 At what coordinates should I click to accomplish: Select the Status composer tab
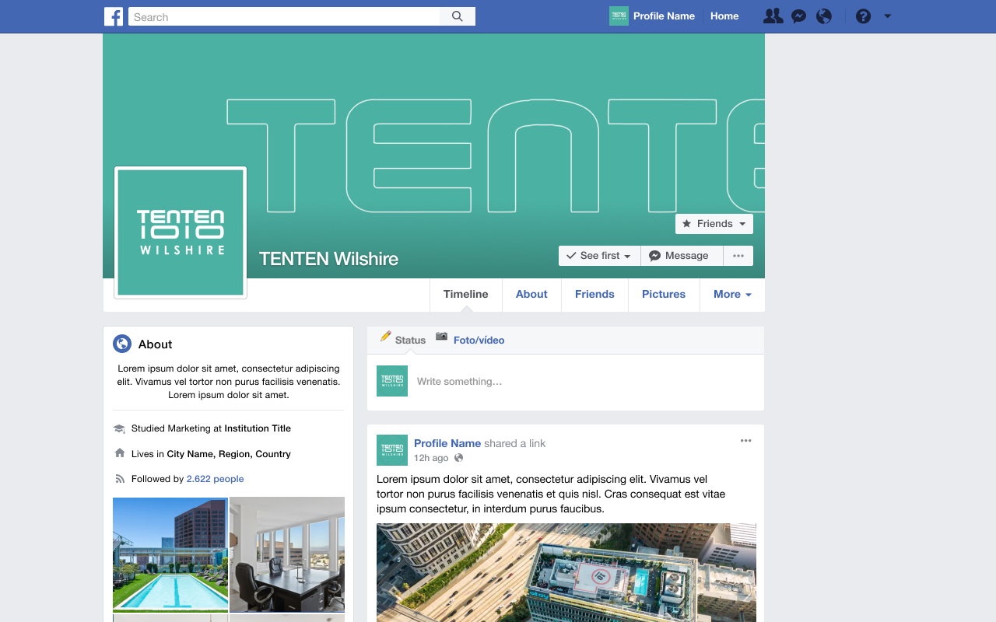tap(410, 341)
